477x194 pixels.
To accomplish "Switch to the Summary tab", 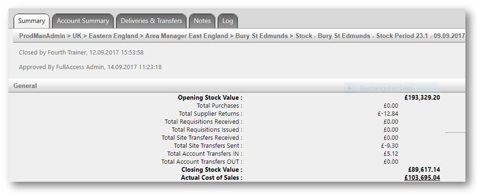I will (x=31, y=21).
